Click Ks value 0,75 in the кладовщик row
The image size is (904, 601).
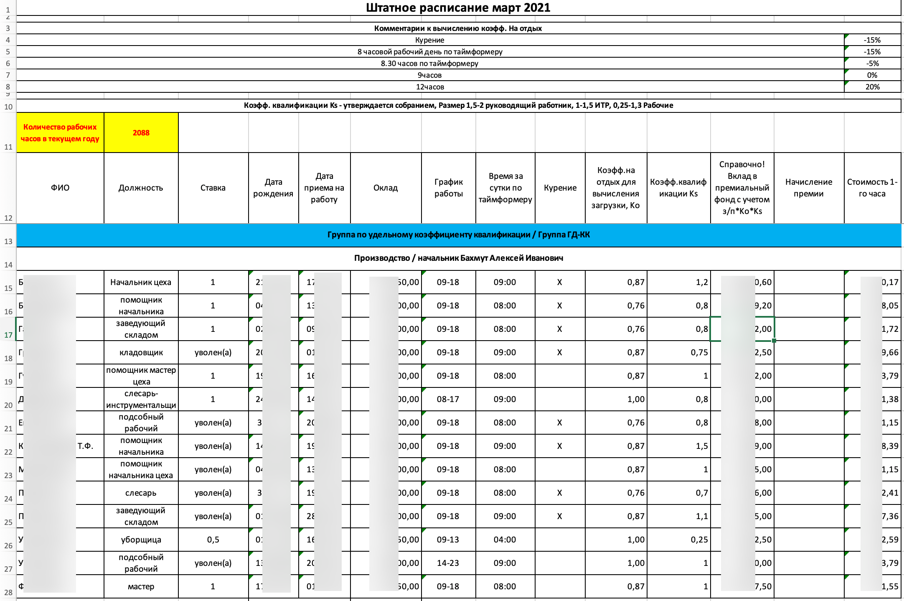(679, 353)
